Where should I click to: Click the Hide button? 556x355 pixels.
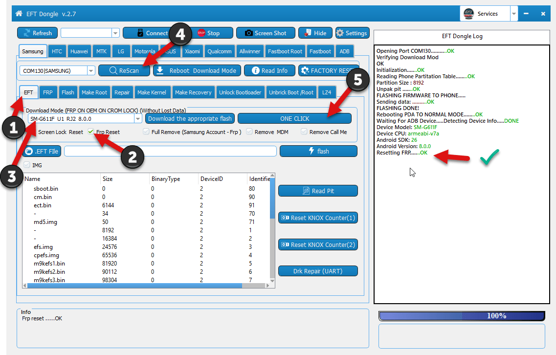click(x=315, y=33)
